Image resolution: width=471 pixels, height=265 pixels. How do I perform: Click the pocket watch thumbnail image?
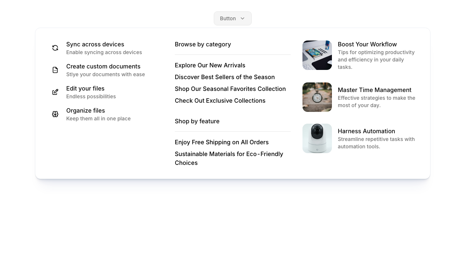pos(317,97)
